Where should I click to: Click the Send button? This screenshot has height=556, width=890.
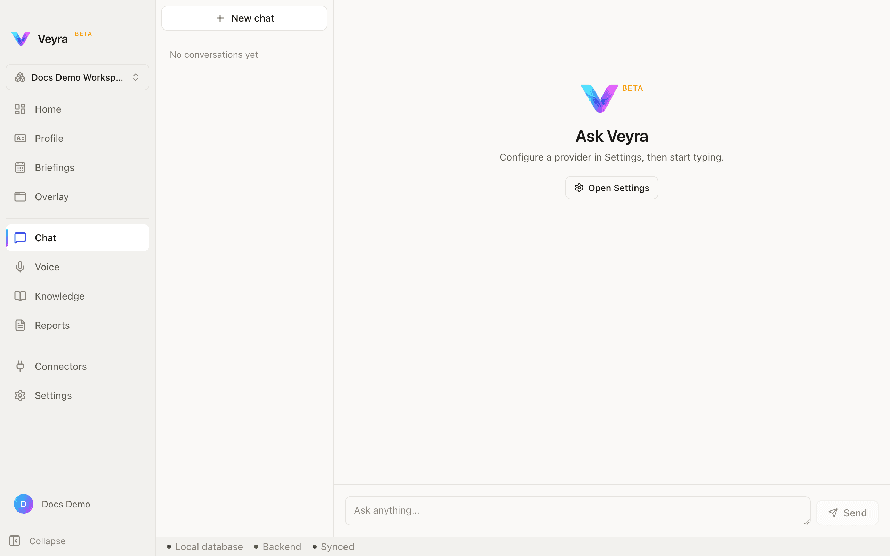(847, 513)
